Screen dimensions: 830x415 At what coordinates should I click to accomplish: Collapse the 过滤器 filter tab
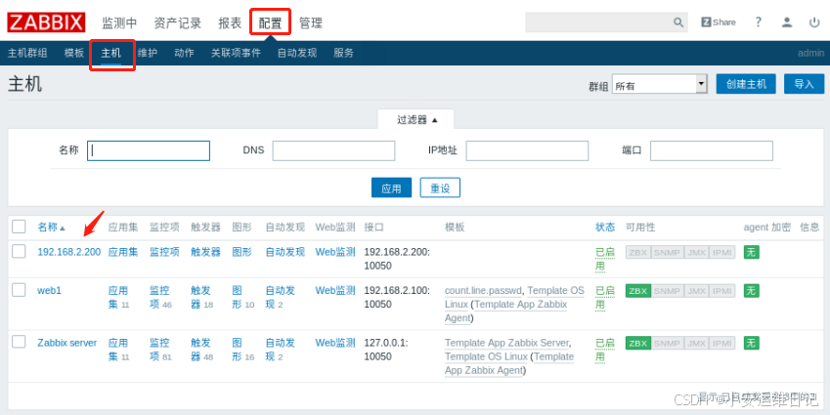click(x=416, y=119)
